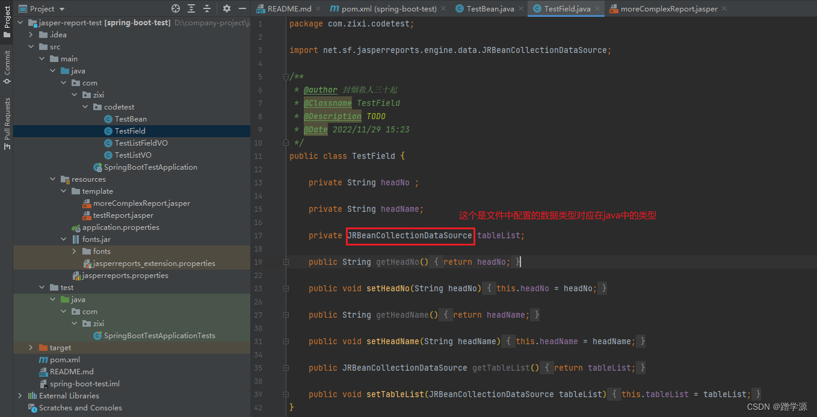
Task: Collapse the fonts.jar node
Action: pos(63,239)
